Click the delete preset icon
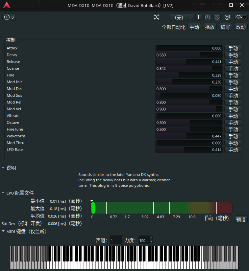The height and width of the screenshot is (271, 249). pyautogui.click(x=217, y=17)
